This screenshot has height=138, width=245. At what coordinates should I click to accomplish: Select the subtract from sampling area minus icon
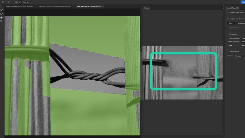pos(20,2)
